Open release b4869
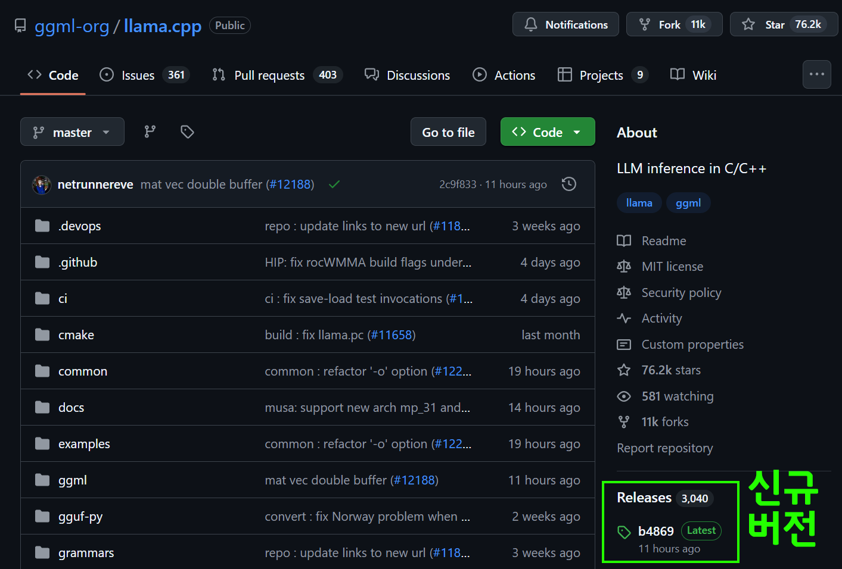This screenshot has width=842, height=569. pos(655,531)
